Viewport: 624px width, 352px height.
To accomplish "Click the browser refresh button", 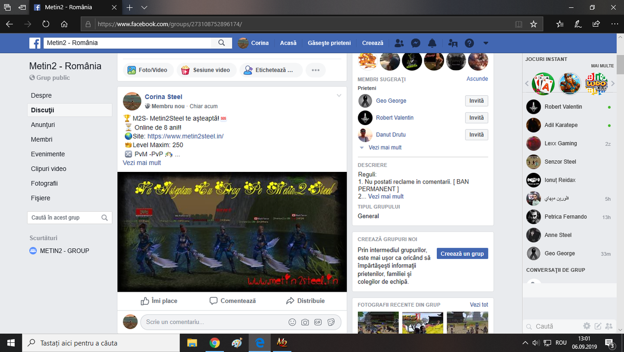I will (x=46, y=24).
